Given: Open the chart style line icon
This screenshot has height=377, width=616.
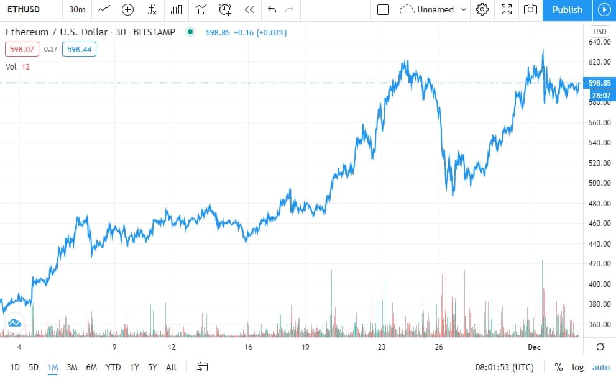Looking at the screenshot, I should click(x=104, y=9).
